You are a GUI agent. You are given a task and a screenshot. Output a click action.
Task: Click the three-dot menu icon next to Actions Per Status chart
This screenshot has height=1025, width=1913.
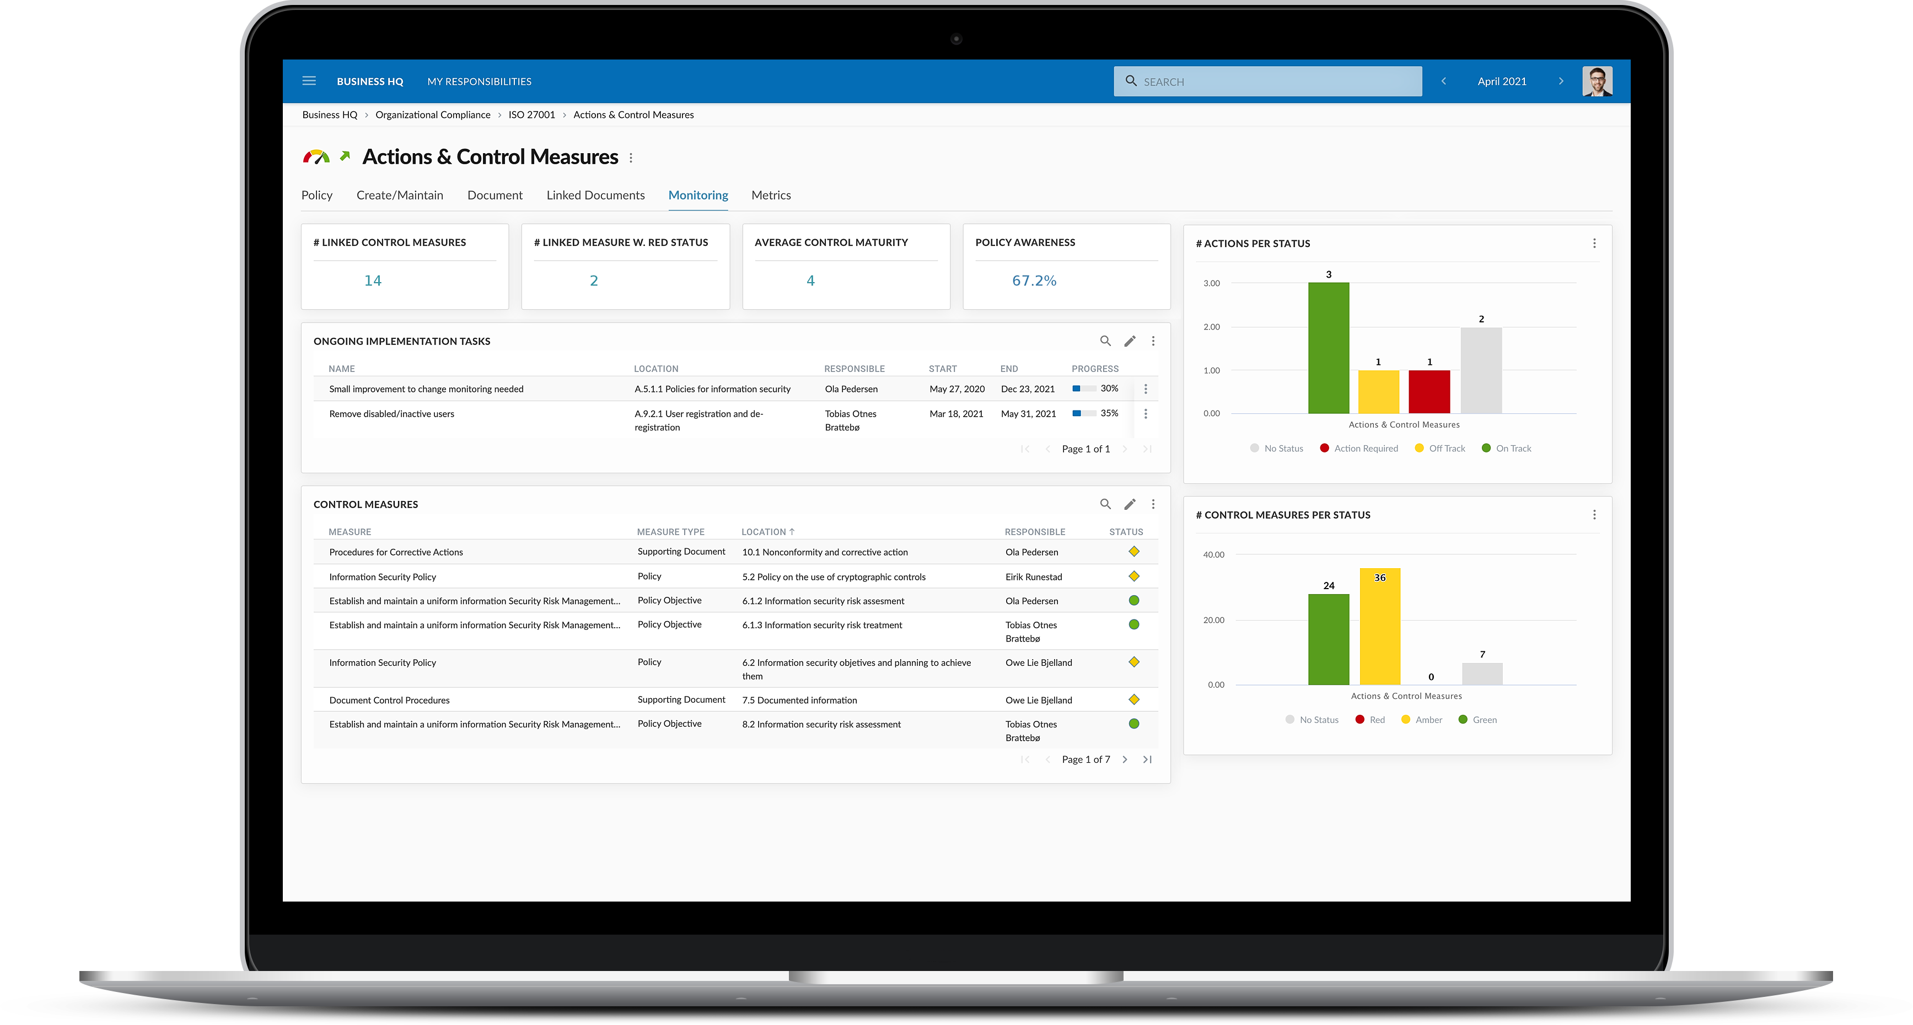pyautogui.click(x=1594, y=243)
